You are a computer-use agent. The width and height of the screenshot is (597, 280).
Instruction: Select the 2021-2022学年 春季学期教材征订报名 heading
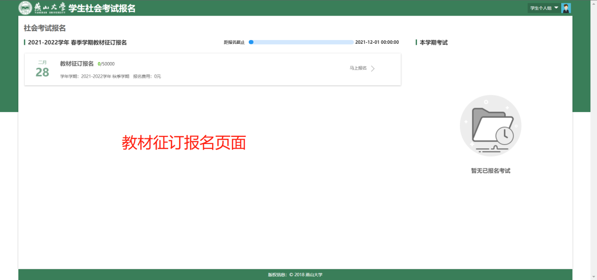point(77,42)
